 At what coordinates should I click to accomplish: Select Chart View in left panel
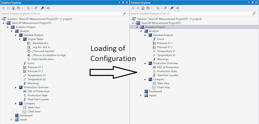[x=34, y=112]
